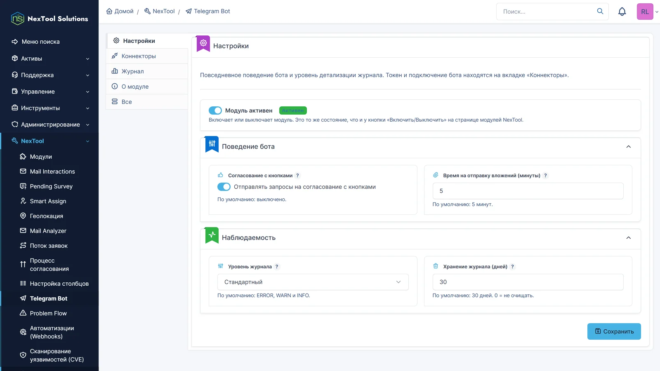Screen dimensions: 660x371
Task: Click journal retention field showing 30
Action: pos(528,282)
